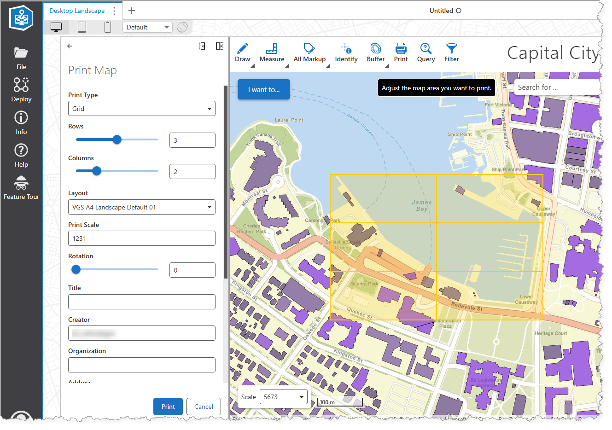Select the Desktop Landscape tab

click(77, 11)
